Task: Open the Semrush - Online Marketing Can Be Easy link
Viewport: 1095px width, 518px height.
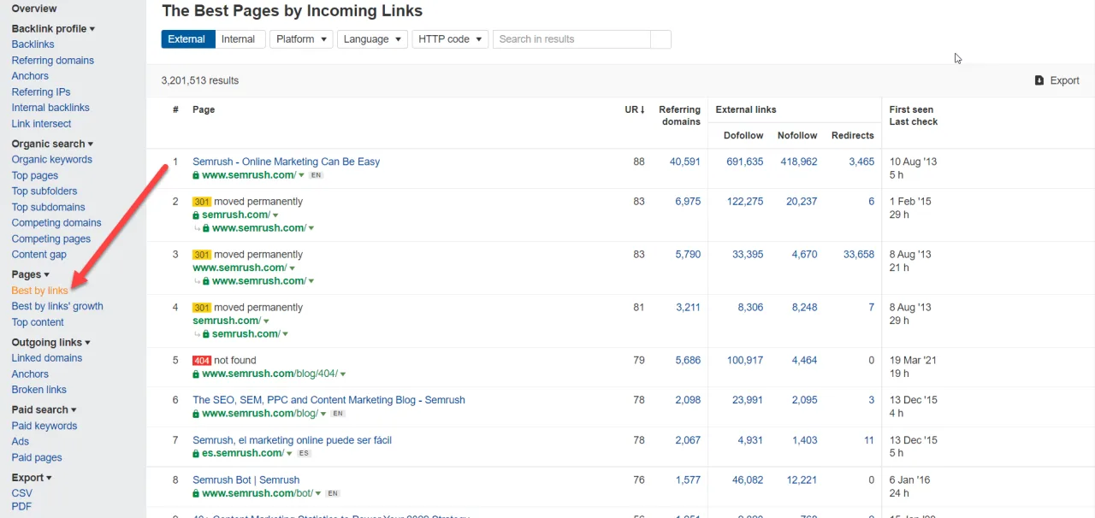Action: [x=286, y=162]
